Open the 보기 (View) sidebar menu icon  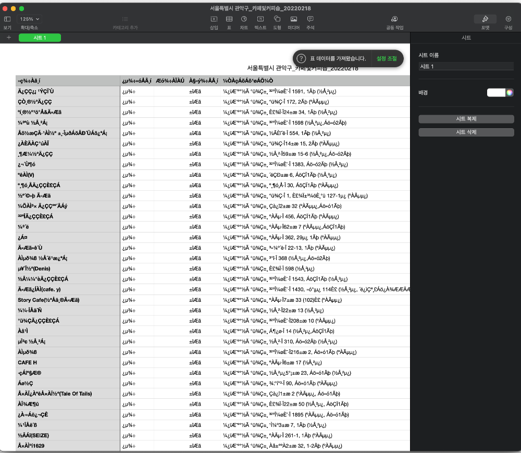(7, 19)
